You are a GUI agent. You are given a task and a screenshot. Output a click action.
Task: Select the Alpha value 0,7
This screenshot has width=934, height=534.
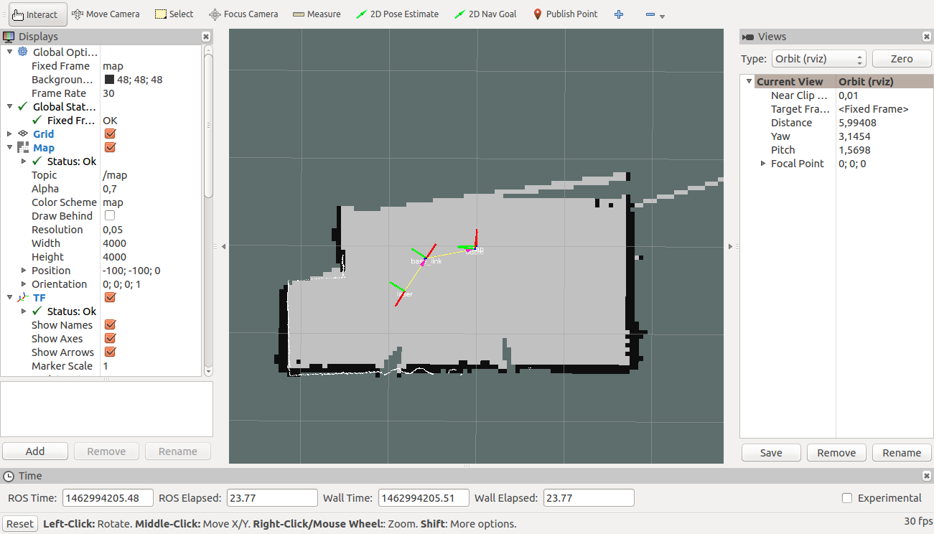[110, 189]
